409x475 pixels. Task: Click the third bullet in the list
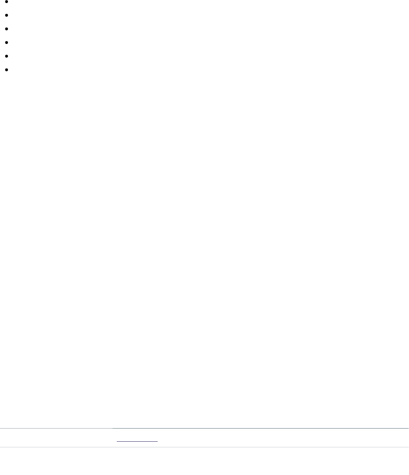(x=7, y=29)
